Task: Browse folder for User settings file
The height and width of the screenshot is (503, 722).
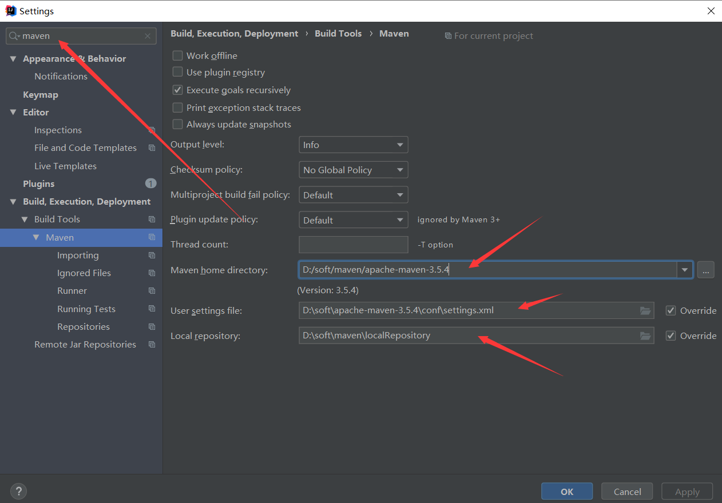Action: pos(645,311)
